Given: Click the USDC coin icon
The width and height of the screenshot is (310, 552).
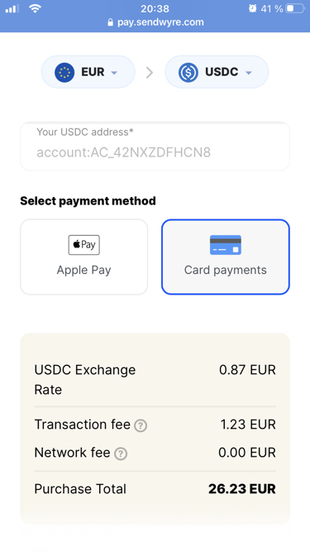Looking at the screenshot, I should click(188, 72).
